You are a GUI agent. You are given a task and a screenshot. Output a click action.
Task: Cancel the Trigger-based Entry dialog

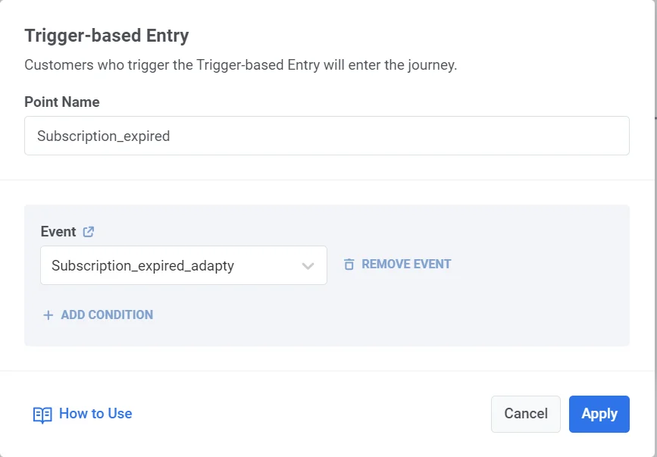(525, 414)
